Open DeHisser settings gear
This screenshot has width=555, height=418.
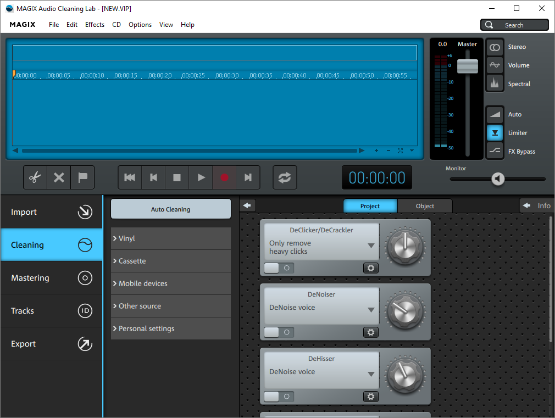tap(370, 397)
